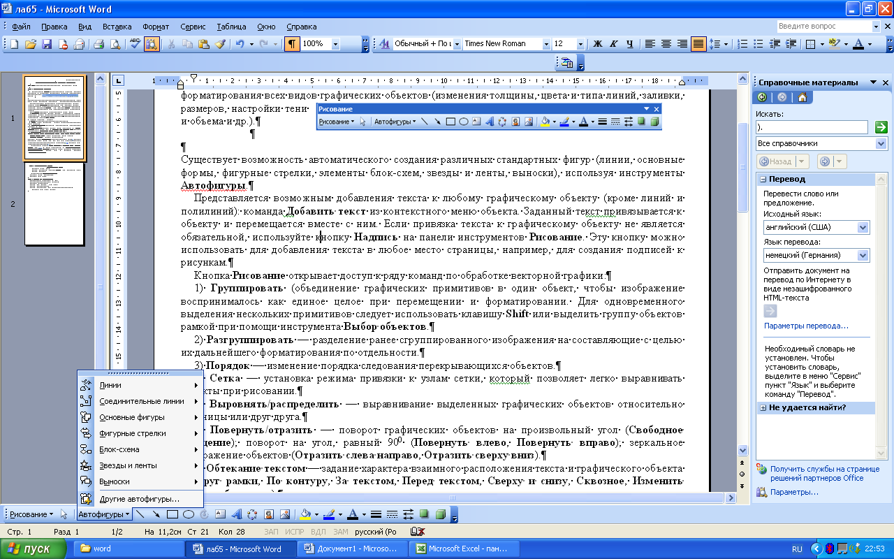Turn off justified alignment
Image resolution: width=894 pixels, height=559 pixels.
coord(698,43)
